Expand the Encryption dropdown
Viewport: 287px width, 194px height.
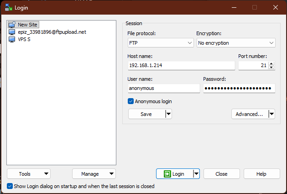coord(235,43)
